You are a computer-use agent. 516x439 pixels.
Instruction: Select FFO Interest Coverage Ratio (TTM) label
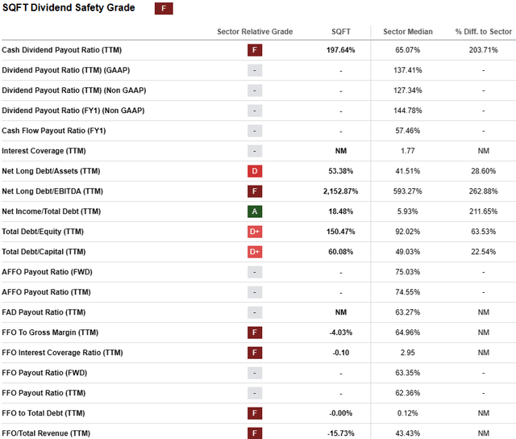(63, 353)
